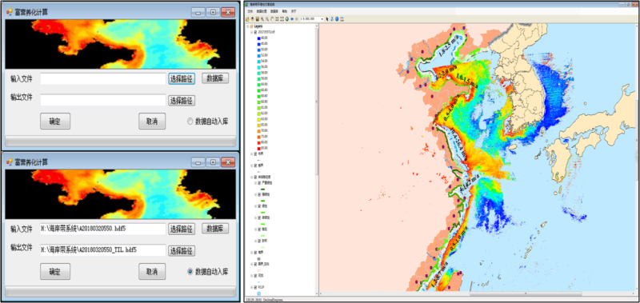This screenshot has width=640, height=303.
Task: Click the red 85.00 legend color swatch
Action: [x=259, y=148]
